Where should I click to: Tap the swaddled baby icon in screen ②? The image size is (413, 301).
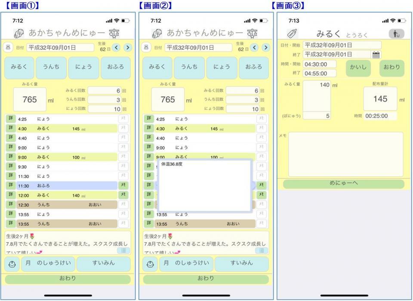point(157,34)
